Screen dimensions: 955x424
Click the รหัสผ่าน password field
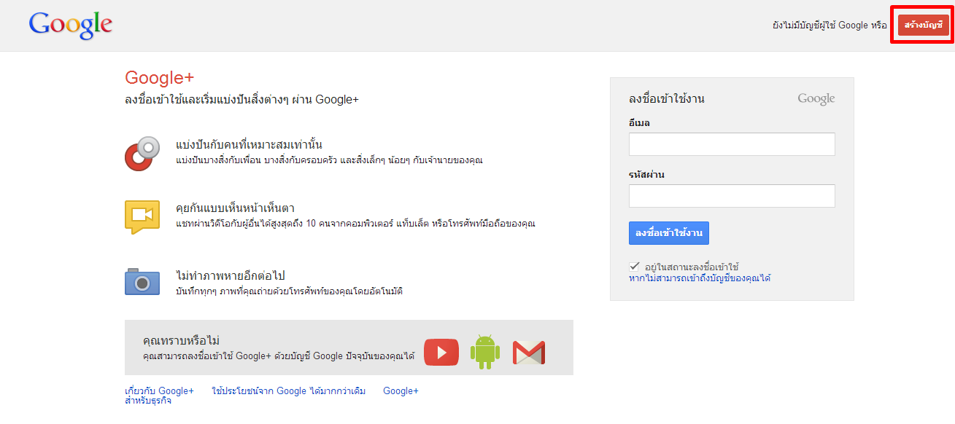732,196
